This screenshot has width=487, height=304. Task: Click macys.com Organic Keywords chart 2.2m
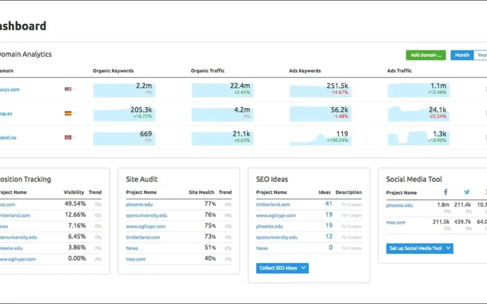coord(124,89)
